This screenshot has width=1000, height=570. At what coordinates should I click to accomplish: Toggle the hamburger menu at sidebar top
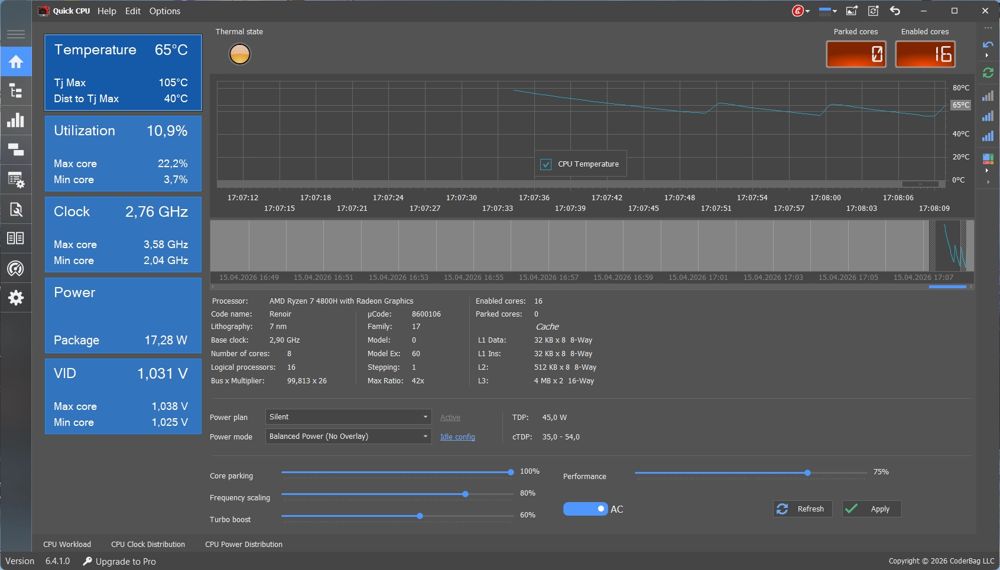point(16,34)
